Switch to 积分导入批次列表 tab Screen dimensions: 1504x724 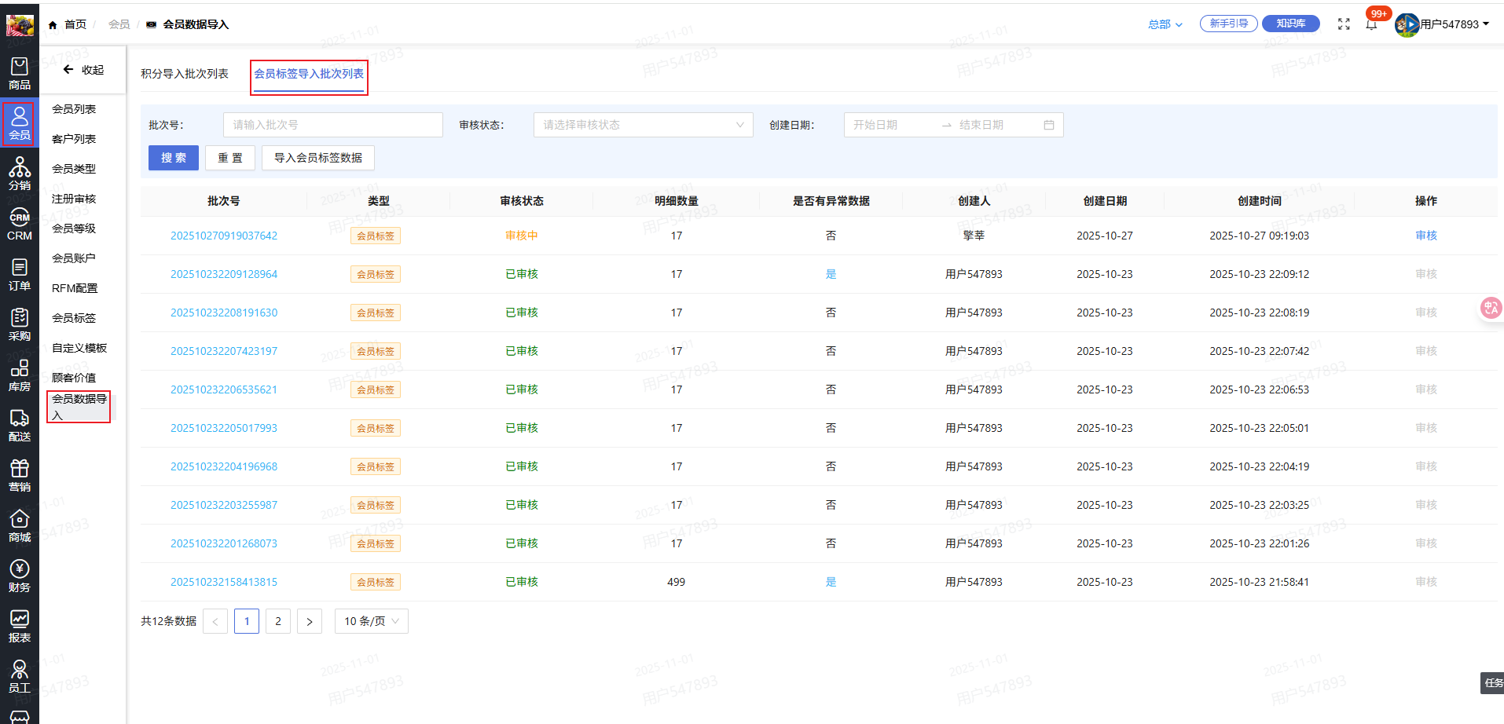pyautogui.click(x=185, y=74)
